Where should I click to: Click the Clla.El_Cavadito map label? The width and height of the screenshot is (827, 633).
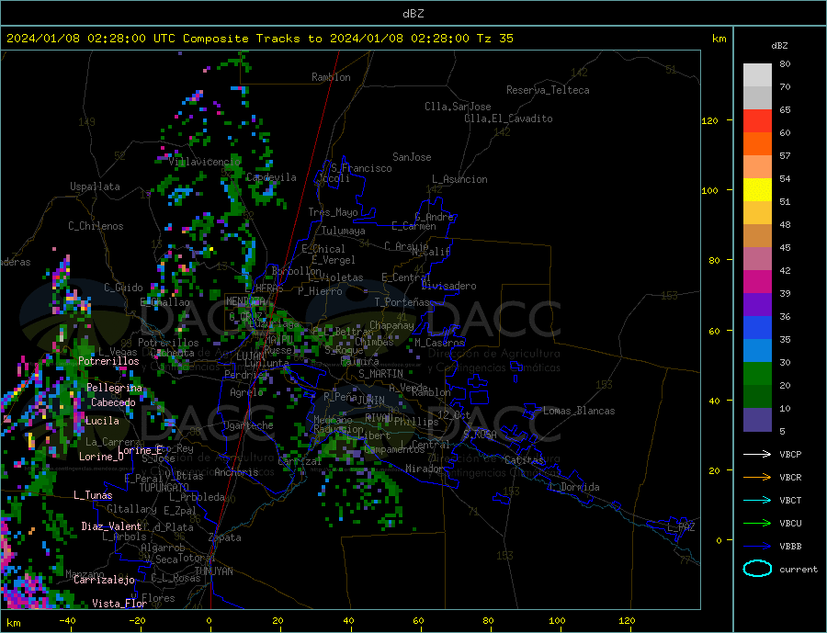[508, 119]
